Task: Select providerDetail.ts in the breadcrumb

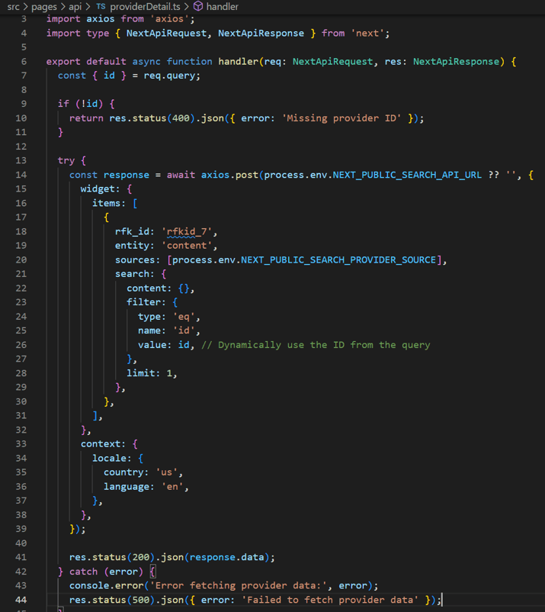Action: click(146, 6)
